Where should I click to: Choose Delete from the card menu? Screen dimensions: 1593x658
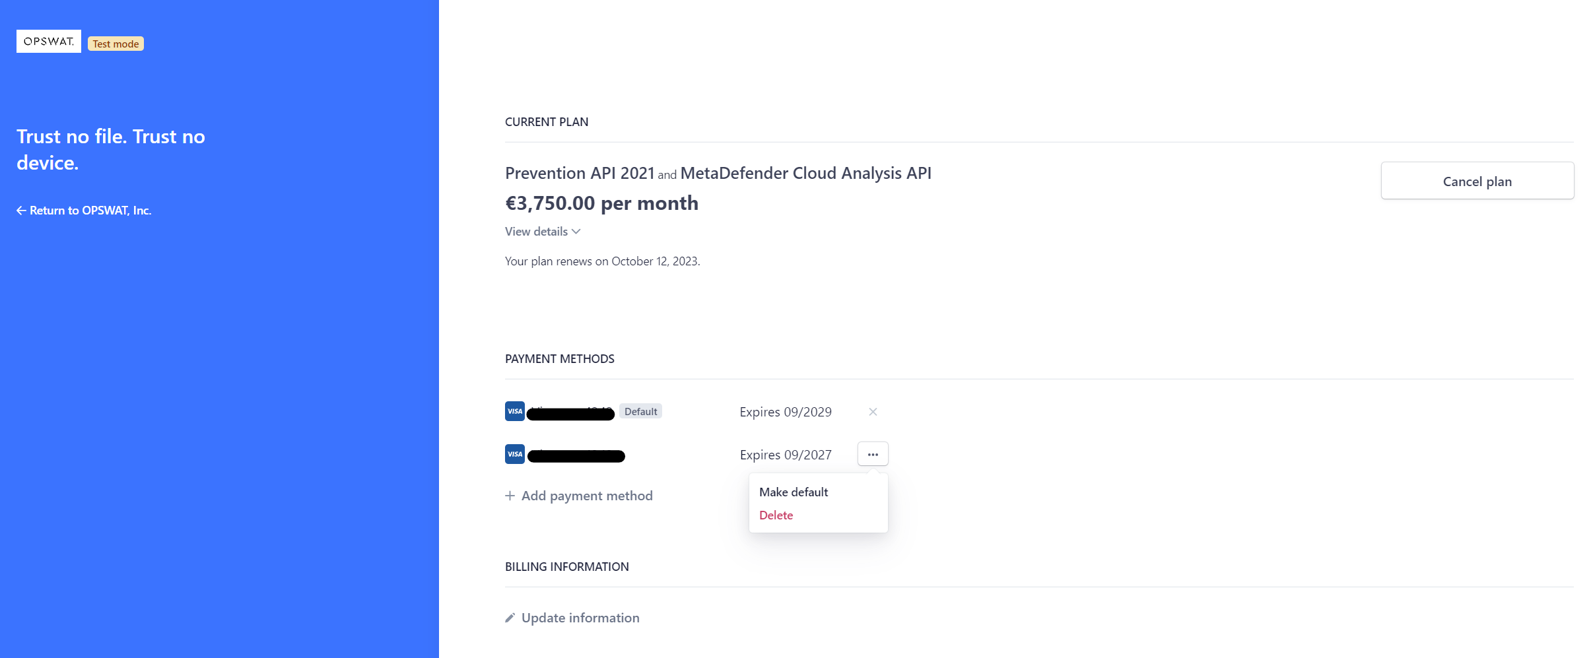point(776,515)
